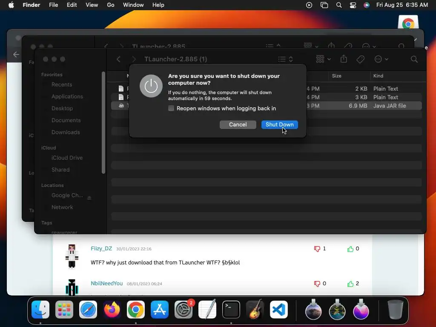Open the App Store from the Dock

point(160,310)
